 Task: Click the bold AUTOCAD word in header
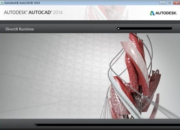40,12
